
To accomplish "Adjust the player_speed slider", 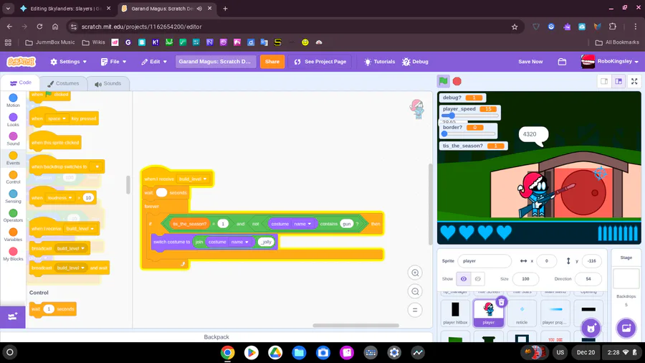I will [x=469, y=115].
